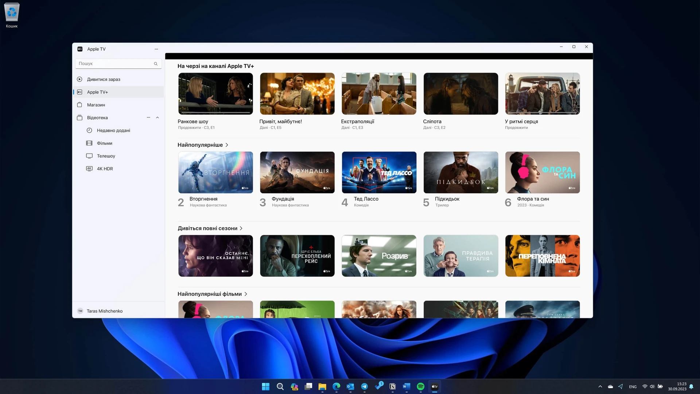This screenshot has height=394, width=700.
Task: Select Apple TV+ in the sidebar
Action: coord(118,92)
